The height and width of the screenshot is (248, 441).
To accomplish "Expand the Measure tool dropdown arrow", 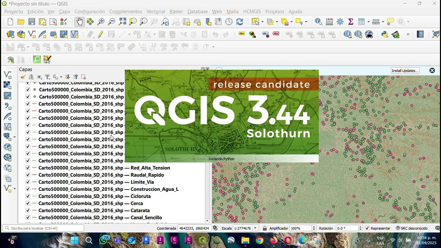I will (383, 22).
